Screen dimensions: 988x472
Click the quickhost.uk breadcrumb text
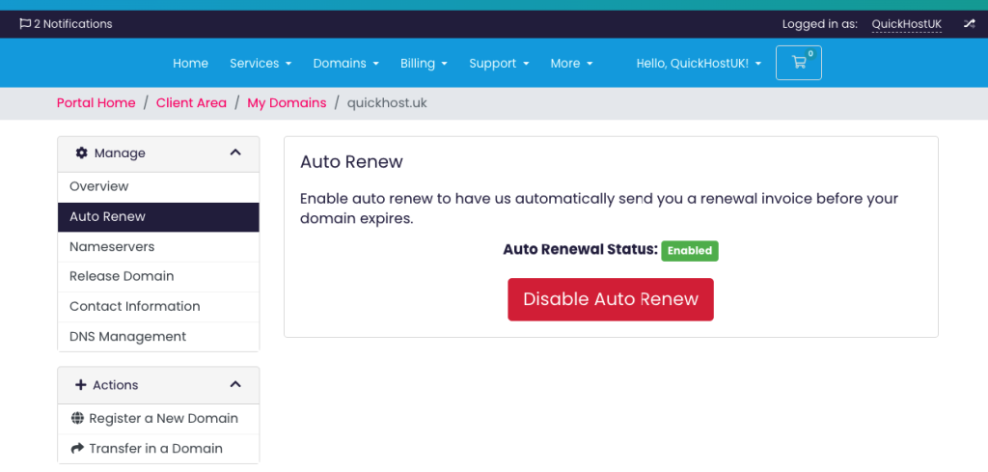(387, 102)
